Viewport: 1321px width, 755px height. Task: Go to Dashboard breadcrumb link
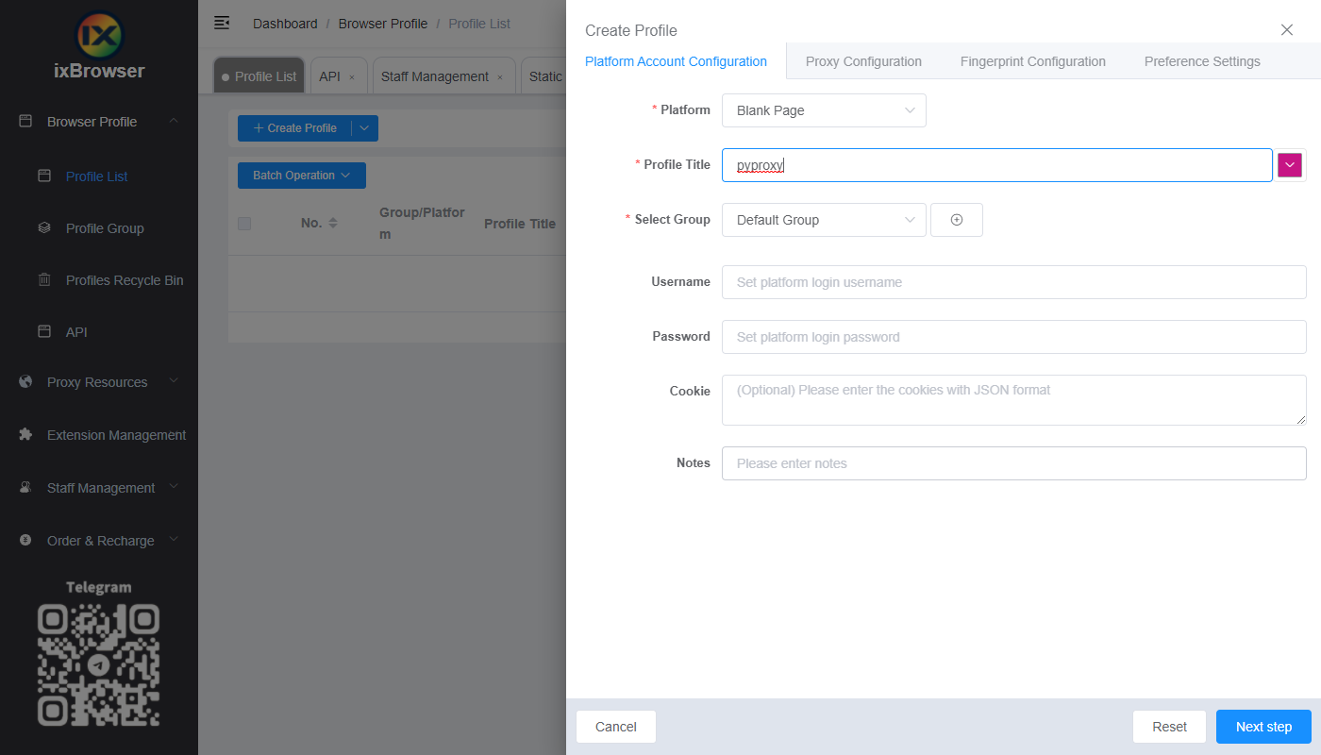click(285, 24)
